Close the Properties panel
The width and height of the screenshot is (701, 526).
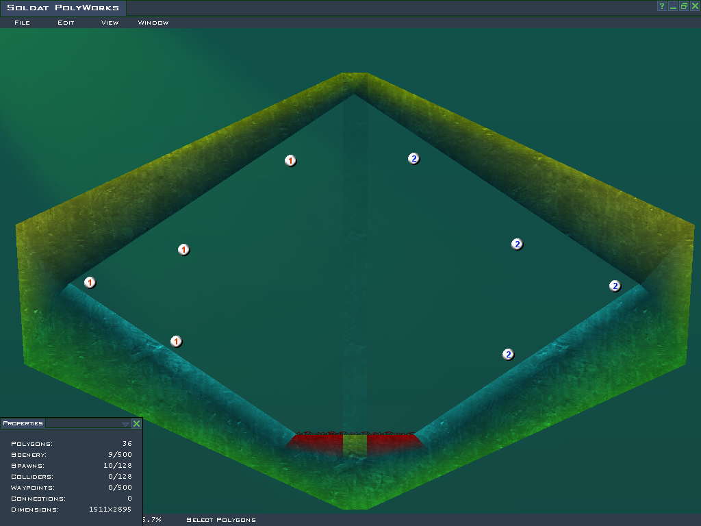coord(136,424)
